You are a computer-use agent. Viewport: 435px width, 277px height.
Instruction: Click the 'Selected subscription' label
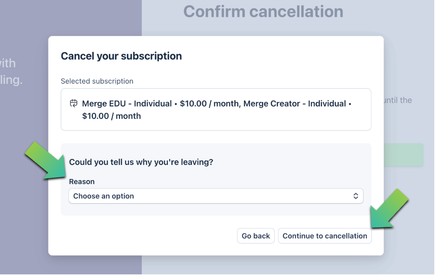(x=97, y=81)
